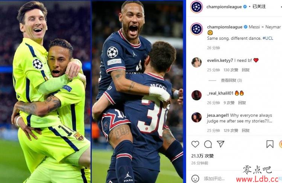Open comments via speech bubble icon
Image resolution: width=282 pixels, height=183 pixels.
click(x=208, y=144)
